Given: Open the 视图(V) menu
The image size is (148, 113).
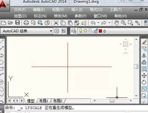Looking at the screenshot, I should (58, 10).
